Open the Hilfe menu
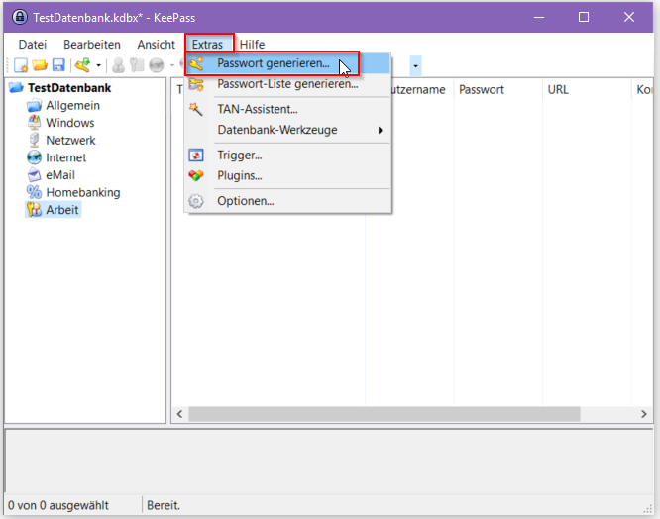Screen dimensions: 660x519 point(252,45)
